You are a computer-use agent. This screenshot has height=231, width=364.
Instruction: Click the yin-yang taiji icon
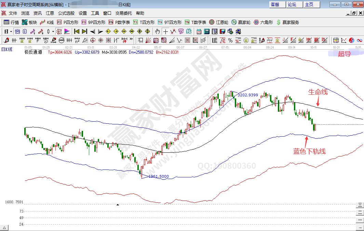[352, 40]
